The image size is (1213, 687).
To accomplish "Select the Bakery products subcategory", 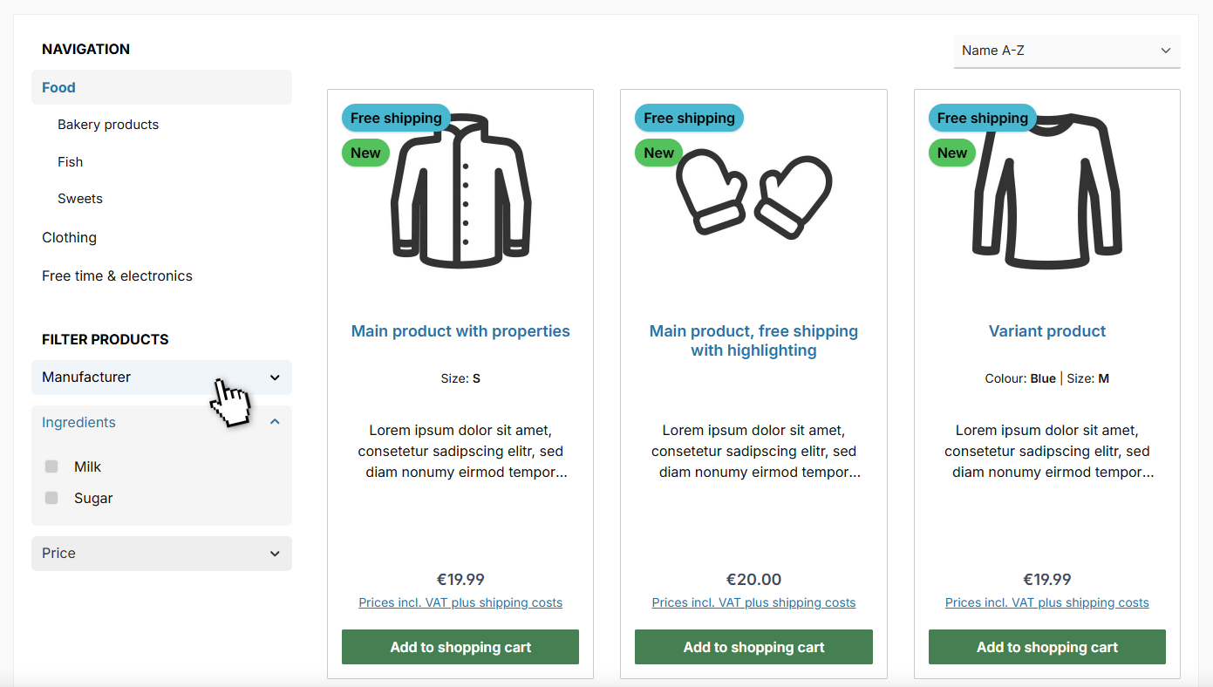I will pyautogui.click(x=108, y=125).
